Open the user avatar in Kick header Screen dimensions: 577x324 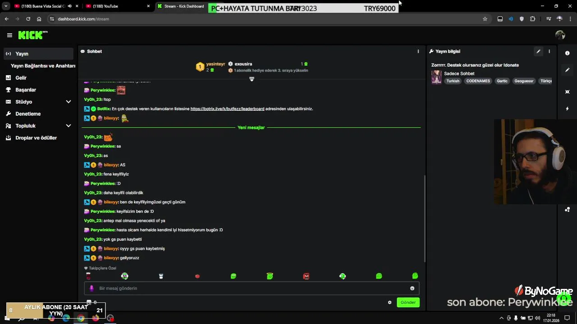(560, 35)
